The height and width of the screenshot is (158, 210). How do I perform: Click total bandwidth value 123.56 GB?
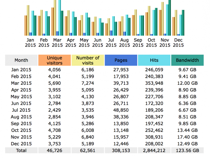187,150
